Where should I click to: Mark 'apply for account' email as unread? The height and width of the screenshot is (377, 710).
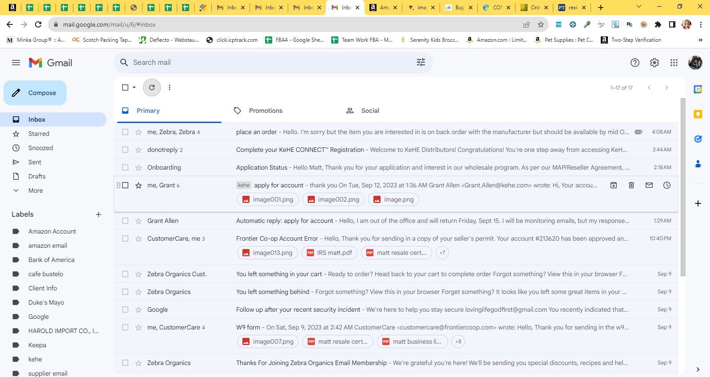(x=649, y=185)
